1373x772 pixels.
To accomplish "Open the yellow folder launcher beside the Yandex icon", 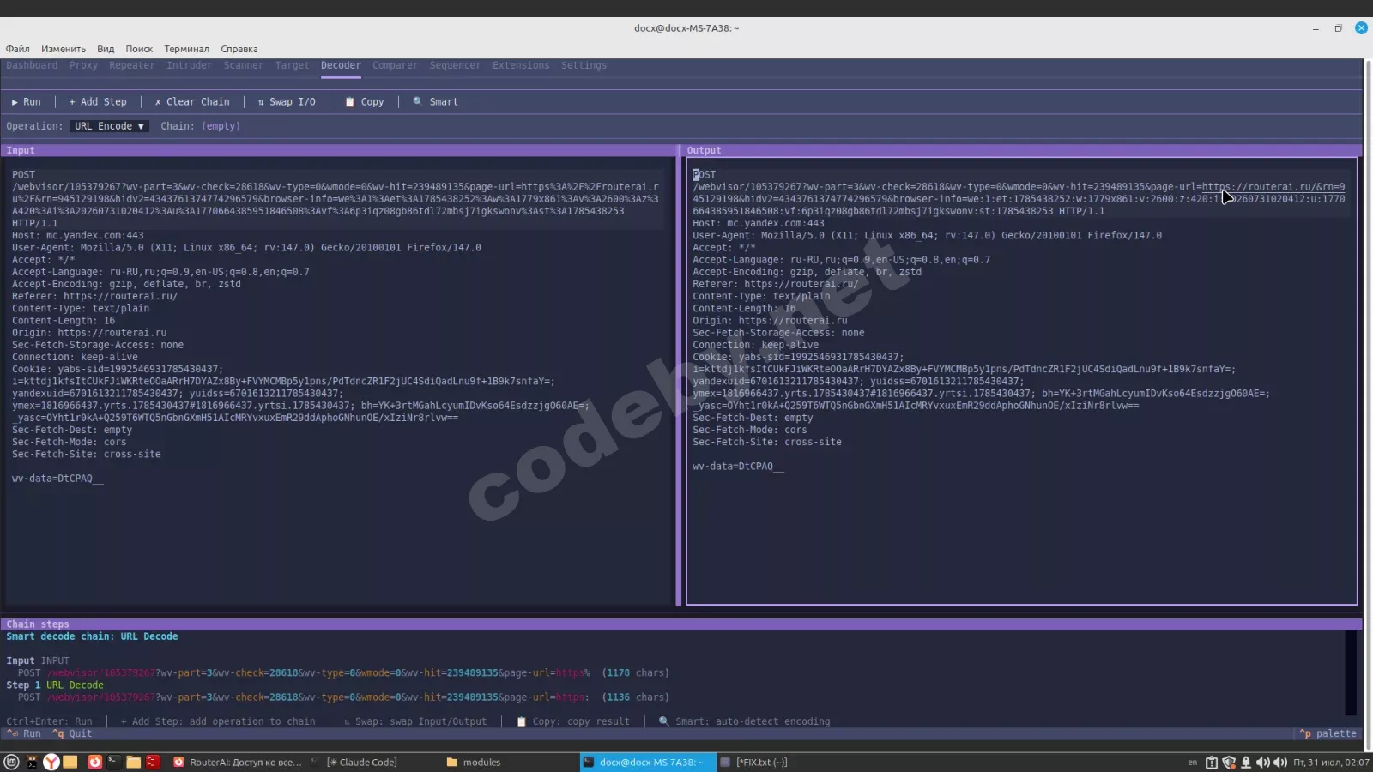I will [x=70, y=762].
